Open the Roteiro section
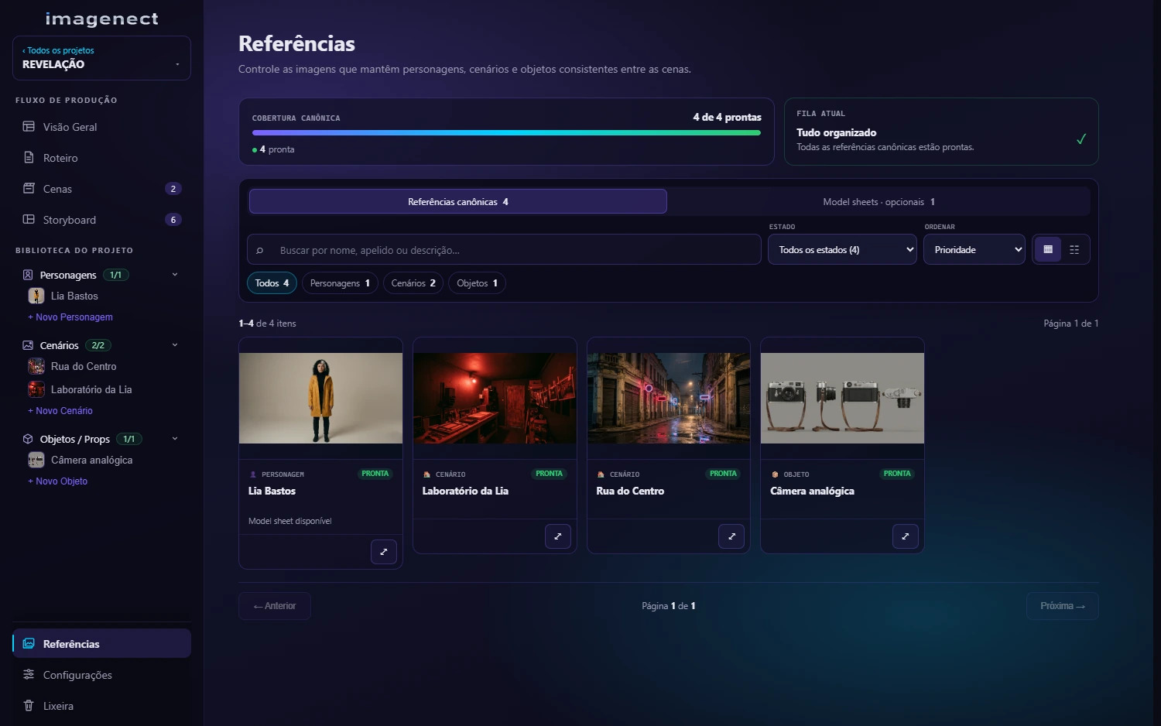Viewport: 1161px width, 726px height. (101, 158)
